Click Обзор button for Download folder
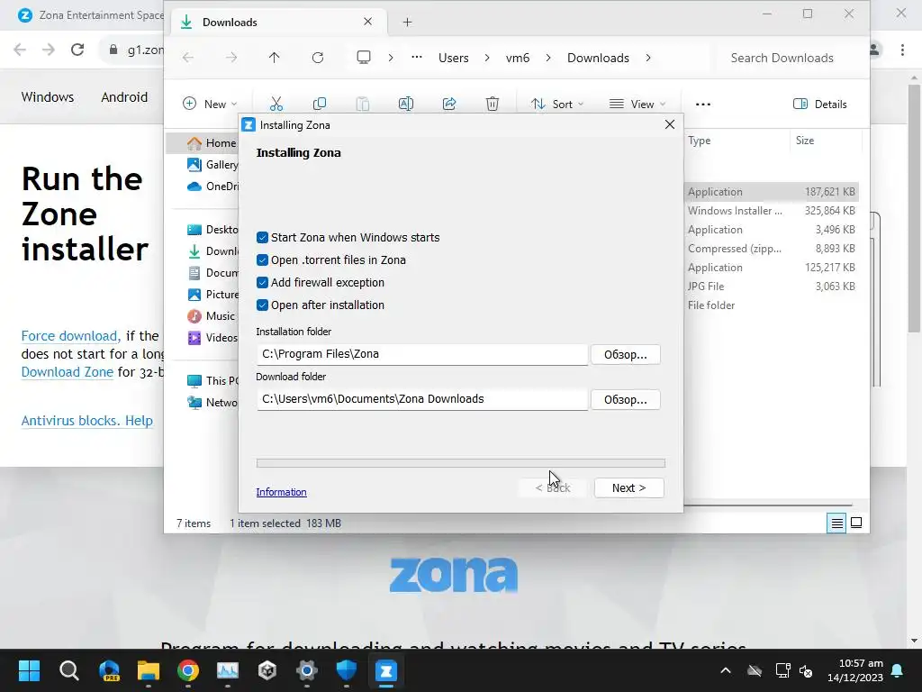922x692 pixels. click(625, 400)
